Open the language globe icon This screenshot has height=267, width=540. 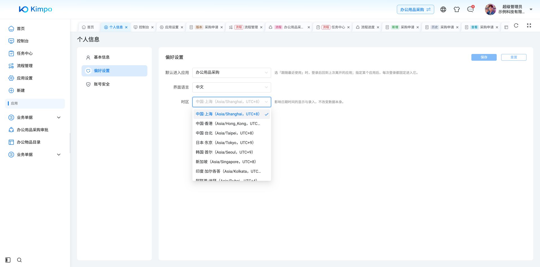(443, 9)
